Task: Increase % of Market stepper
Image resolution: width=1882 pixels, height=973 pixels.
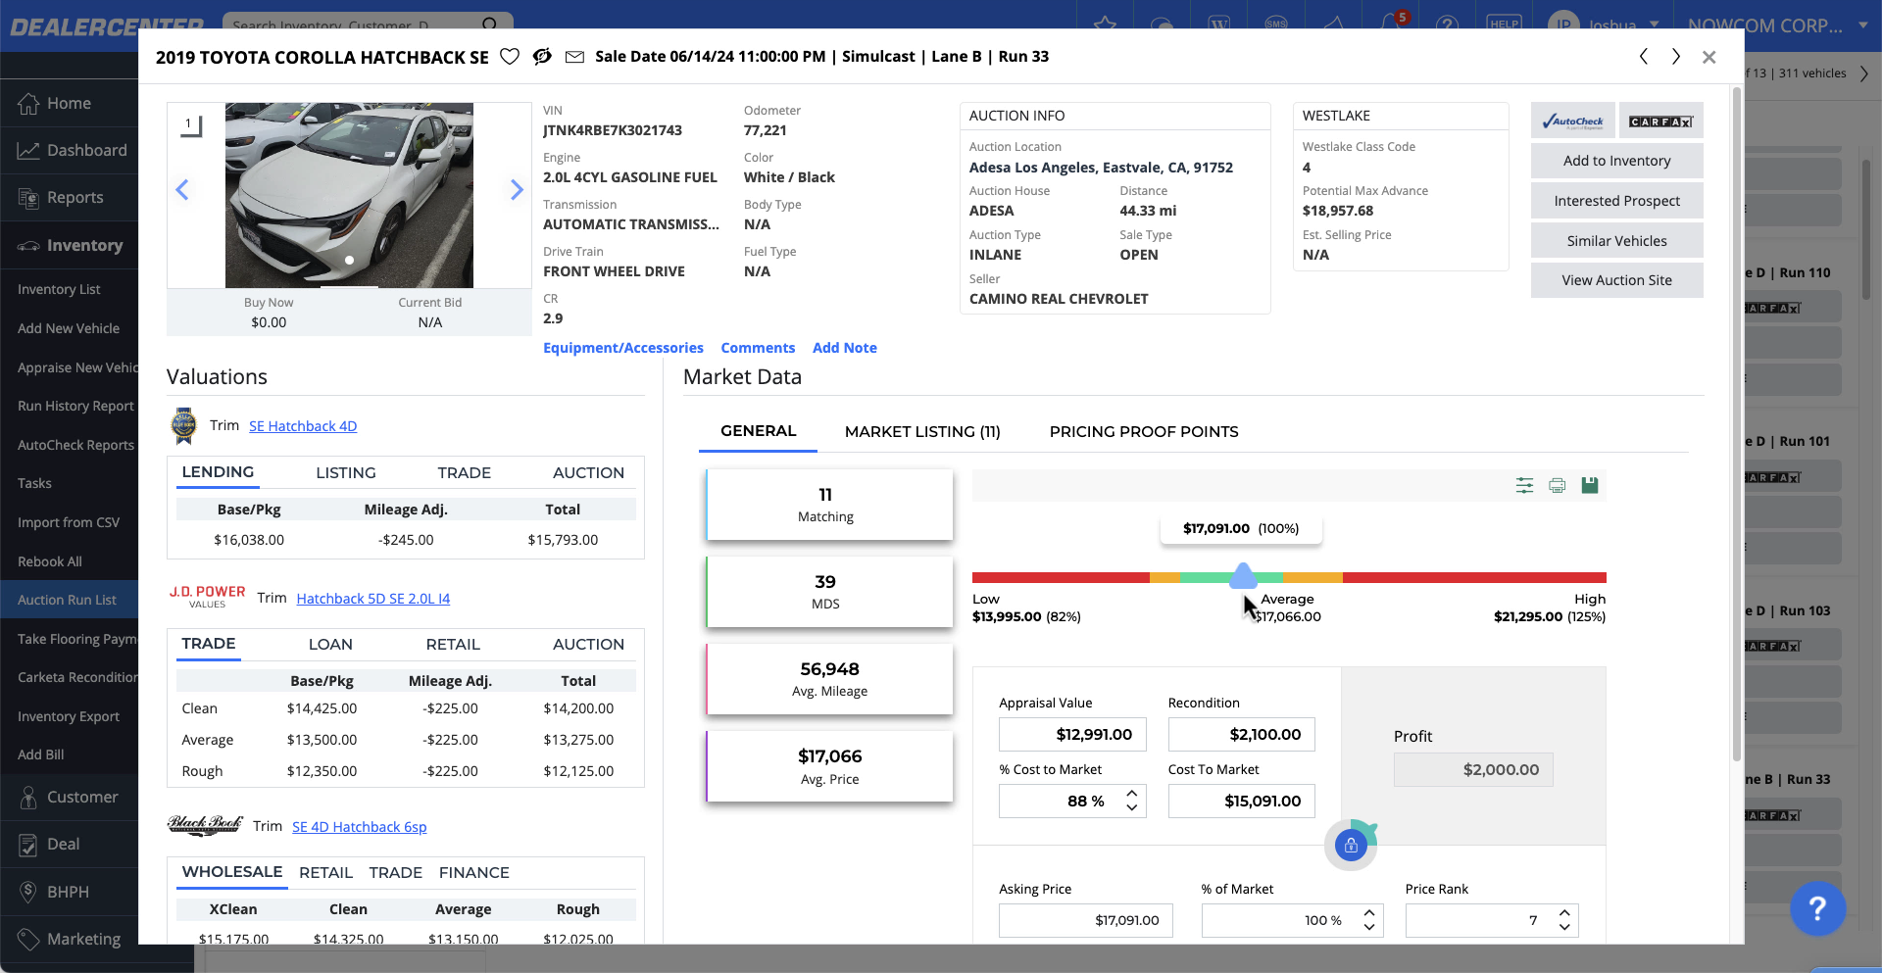Action: point(1369,913)
